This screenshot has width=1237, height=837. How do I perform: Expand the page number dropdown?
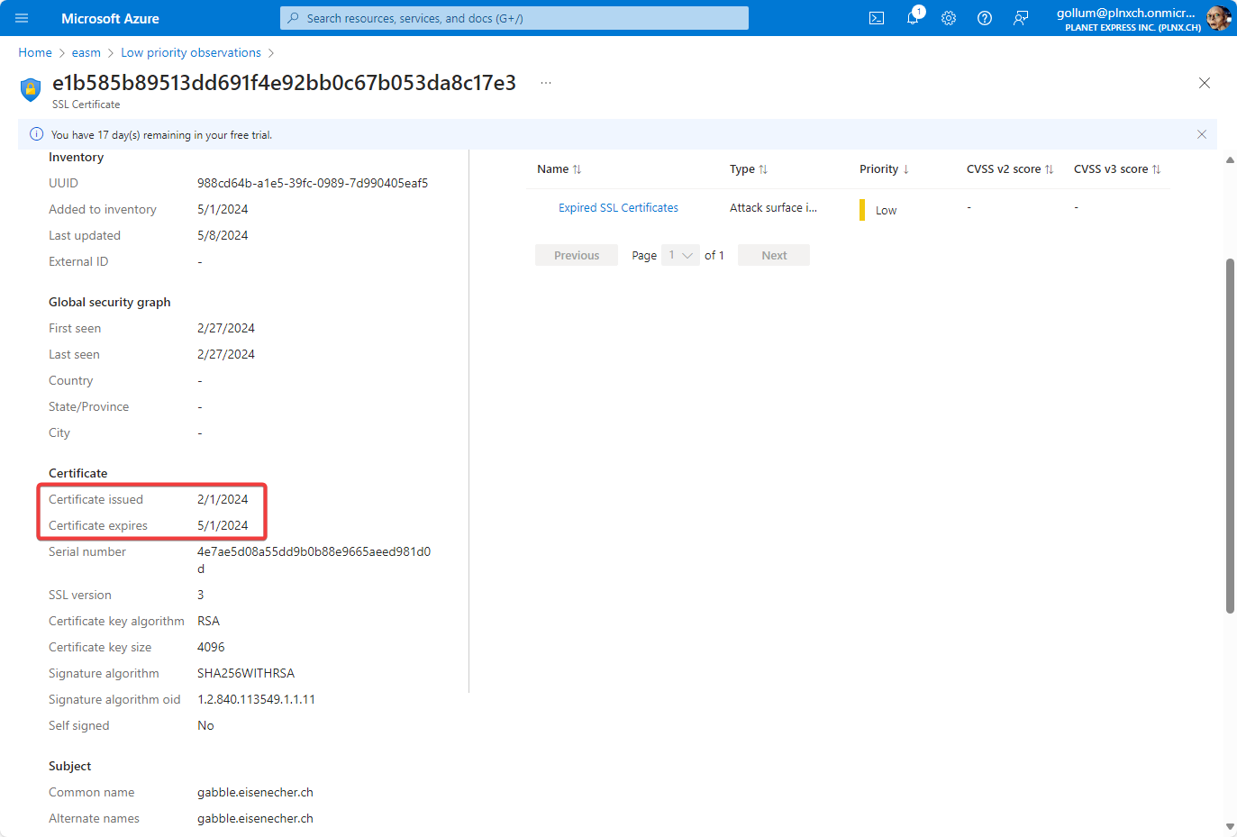(x=680, y=256)
